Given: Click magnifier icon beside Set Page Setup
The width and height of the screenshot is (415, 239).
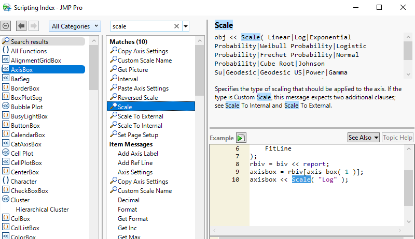Looking at the screenshot, I should coord(114,134).
